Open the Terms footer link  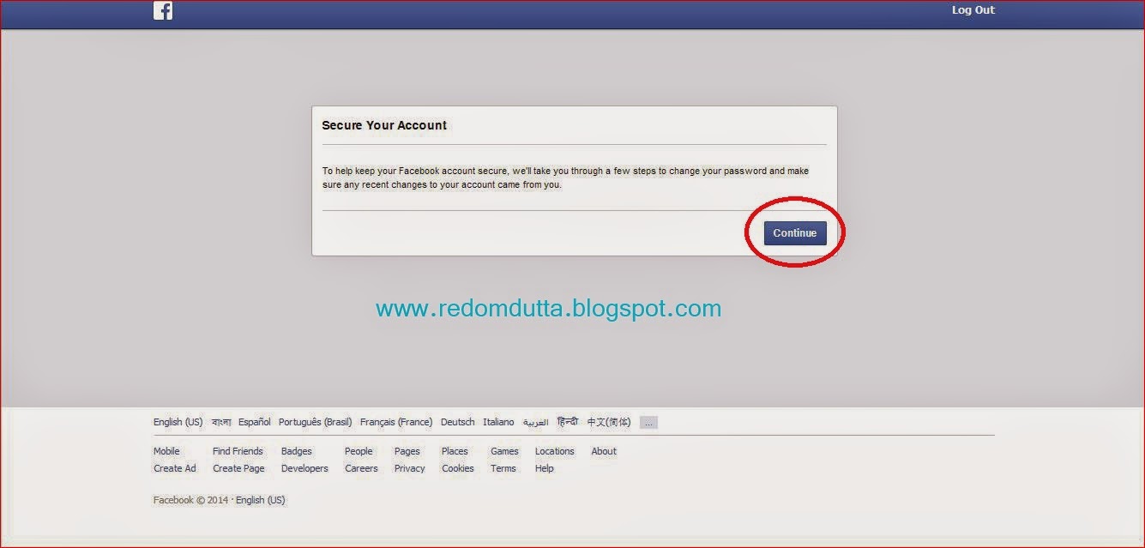pos(503,468)
